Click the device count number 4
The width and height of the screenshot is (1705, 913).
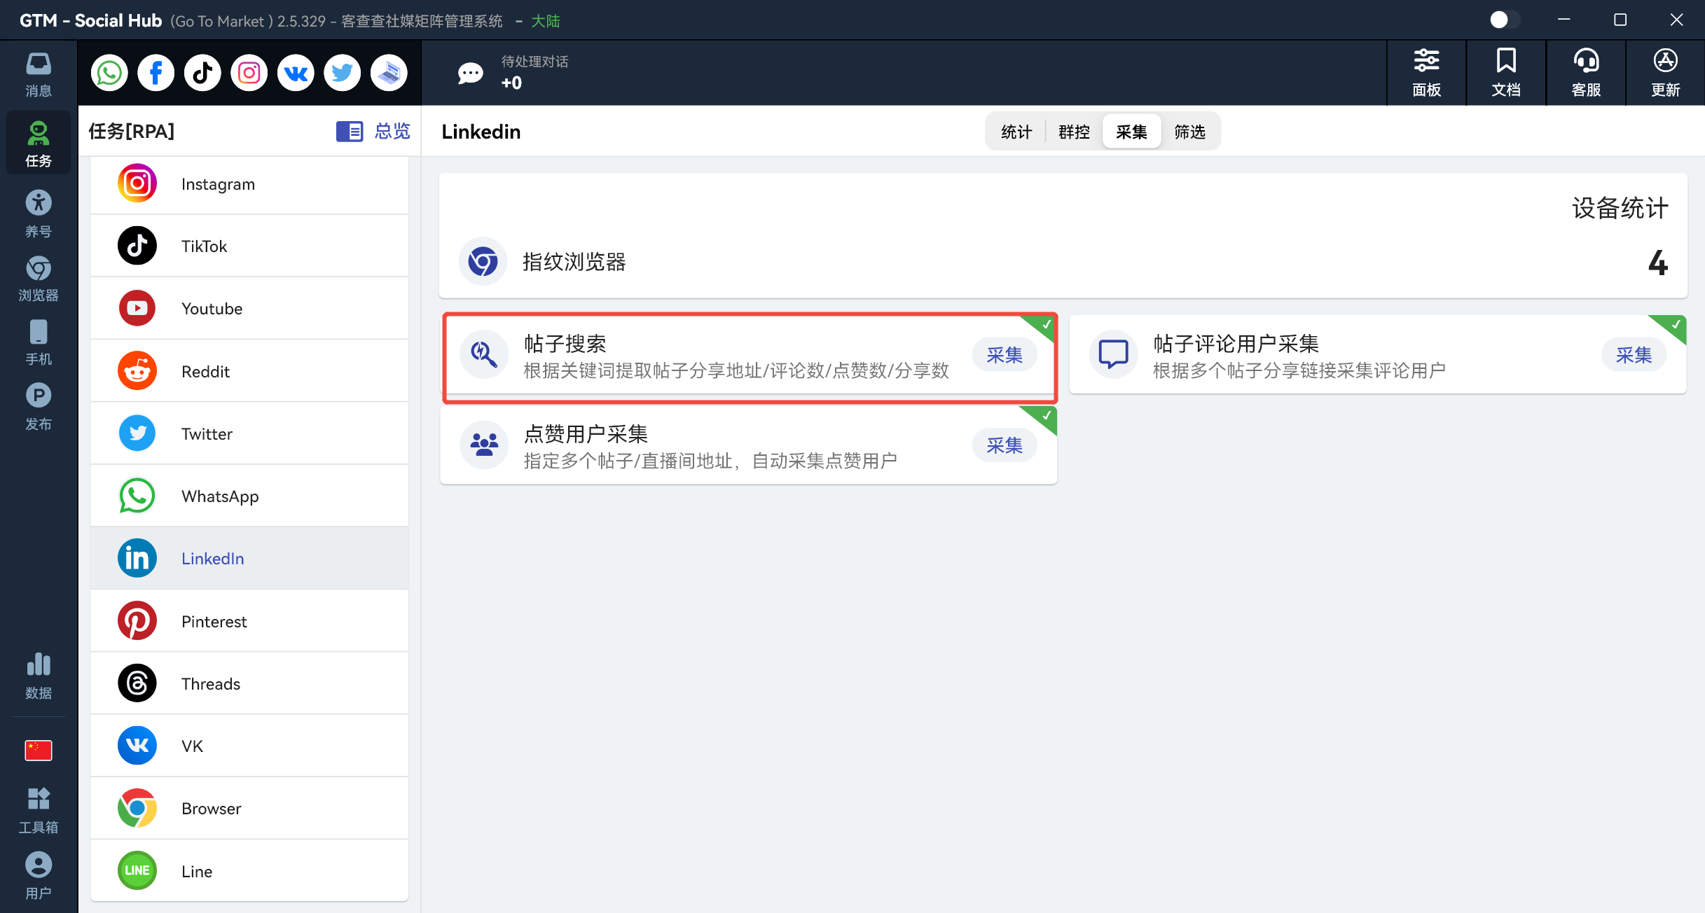(1657, 263)
